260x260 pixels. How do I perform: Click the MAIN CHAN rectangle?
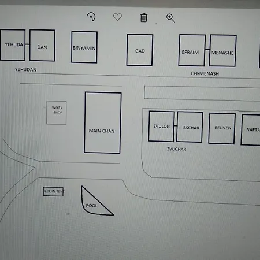pyautogui.click(x=103, y=122)
